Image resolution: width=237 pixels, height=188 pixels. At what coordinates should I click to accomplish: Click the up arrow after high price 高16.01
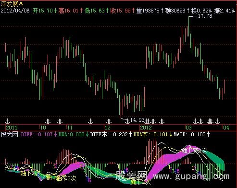pos(81,11)
